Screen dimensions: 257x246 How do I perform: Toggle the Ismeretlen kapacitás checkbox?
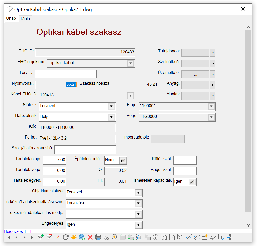pyautogui.click(x=192, y=182)
